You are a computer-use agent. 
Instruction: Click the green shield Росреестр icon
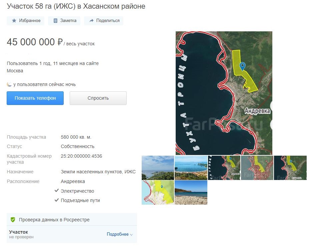pyautogui.click(x=13, y=220)
